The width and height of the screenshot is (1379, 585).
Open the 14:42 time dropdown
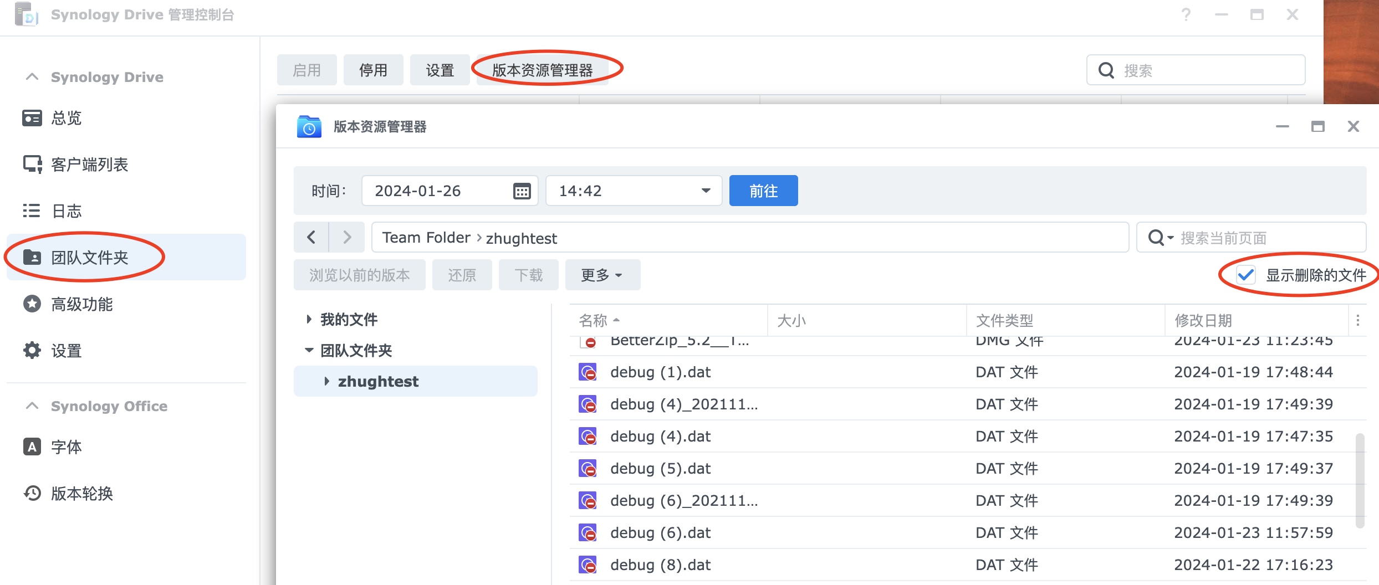coord(634,191)
